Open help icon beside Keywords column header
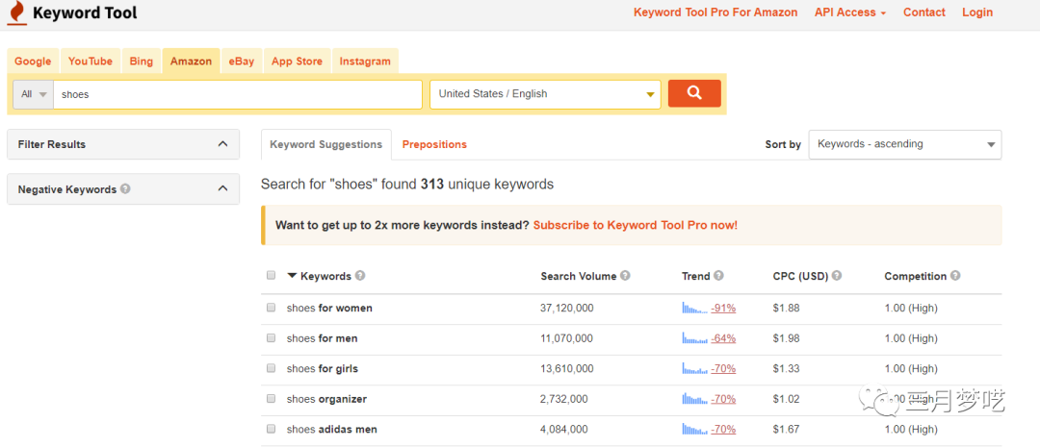This screenshot has width=1040, height=447. [359, 276]
